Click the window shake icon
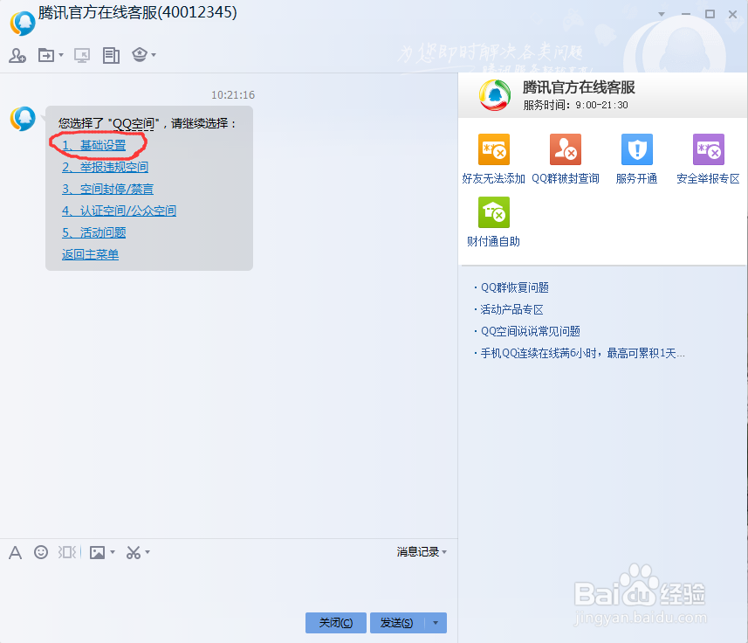Screen dimensions: 748x643 (68, 552)
